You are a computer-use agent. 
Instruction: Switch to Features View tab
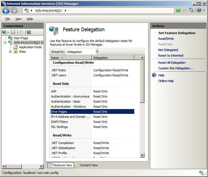click(x=60, y=165)
